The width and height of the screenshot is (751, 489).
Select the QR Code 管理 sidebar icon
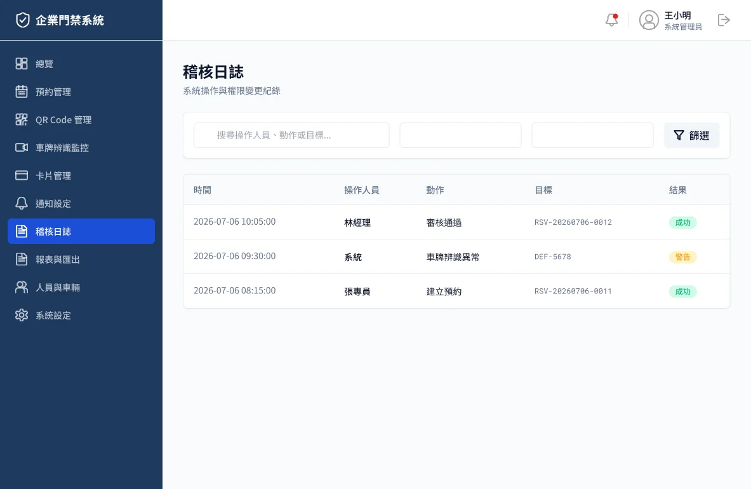pos(22,120)
